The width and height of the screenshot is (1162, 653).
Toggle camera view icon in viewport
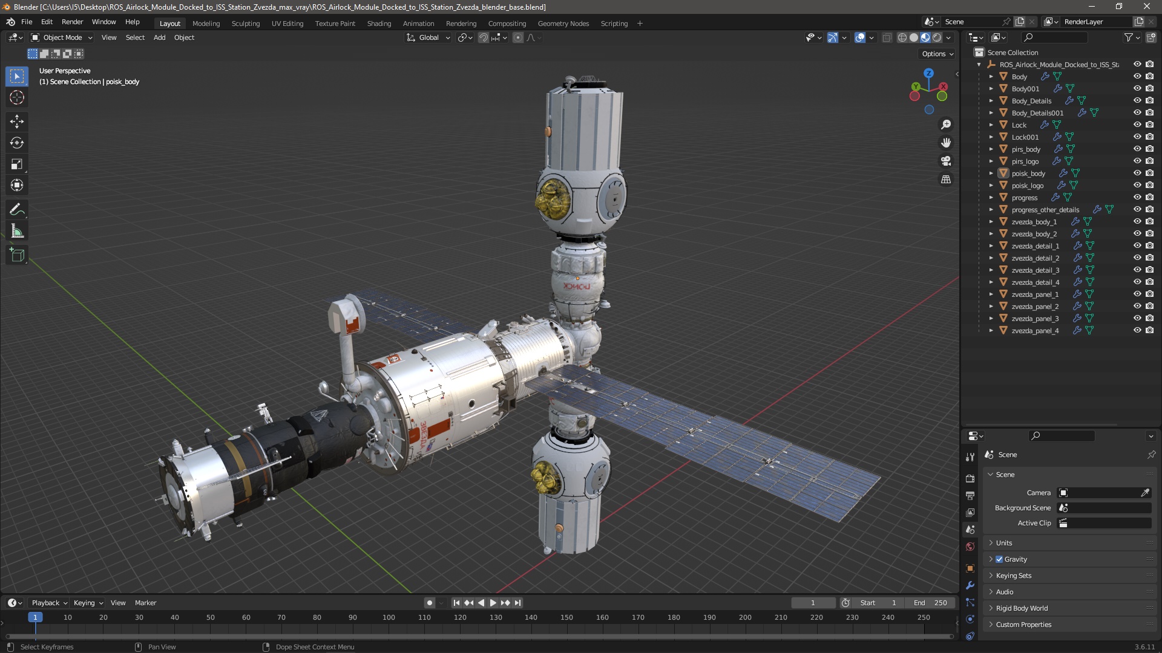tap(946, 161)
